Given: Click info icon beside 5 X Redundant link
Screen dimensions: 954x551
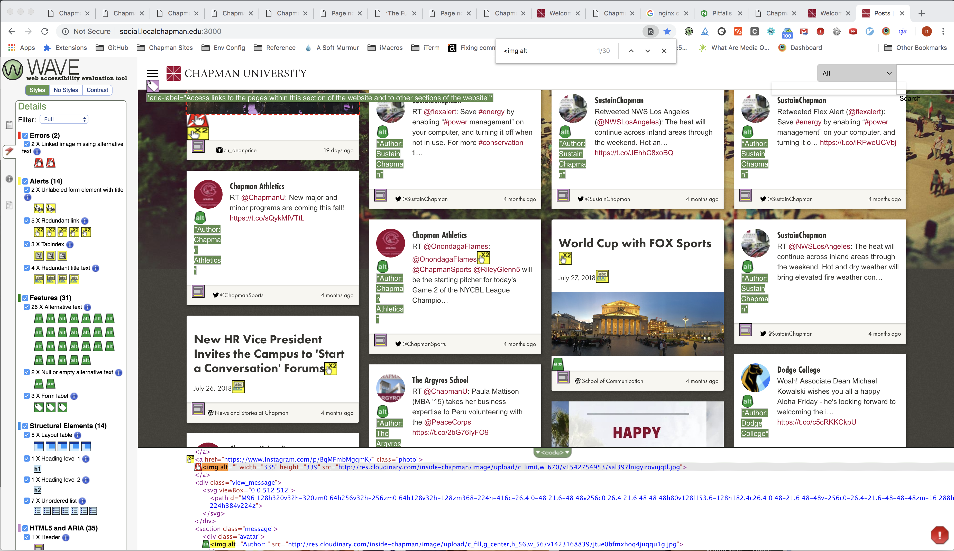Looking at the screenshot, I should click(x=85, y=221).
